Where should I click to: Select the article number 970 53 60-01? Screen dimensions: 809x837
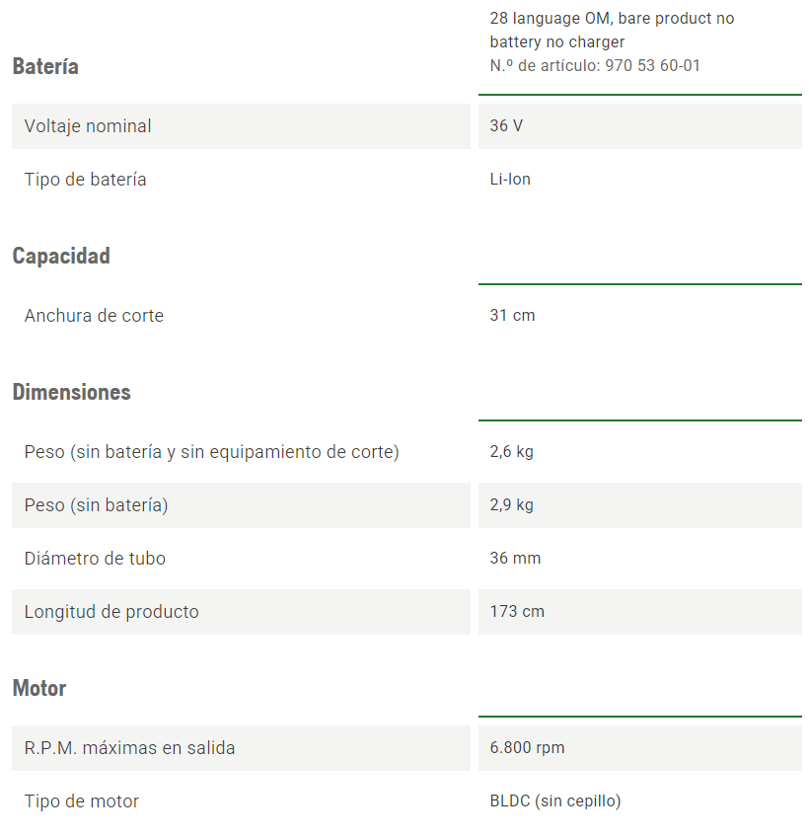click(x=595, y=66)
